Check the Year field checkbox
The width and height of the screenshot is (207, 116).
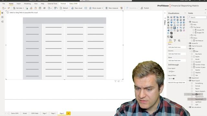pos(192,75)
